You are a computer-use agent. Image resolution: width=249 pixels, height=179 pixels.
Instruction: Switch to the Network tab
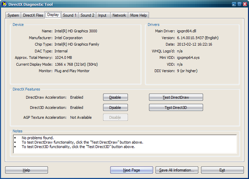tap(119, 15)
